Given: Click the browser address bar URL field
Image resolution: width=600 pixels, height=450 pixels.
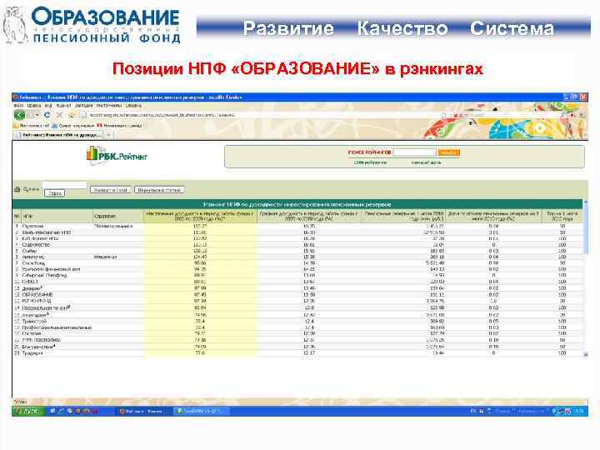Looking at the screenshot, I should tap(264, 115).
